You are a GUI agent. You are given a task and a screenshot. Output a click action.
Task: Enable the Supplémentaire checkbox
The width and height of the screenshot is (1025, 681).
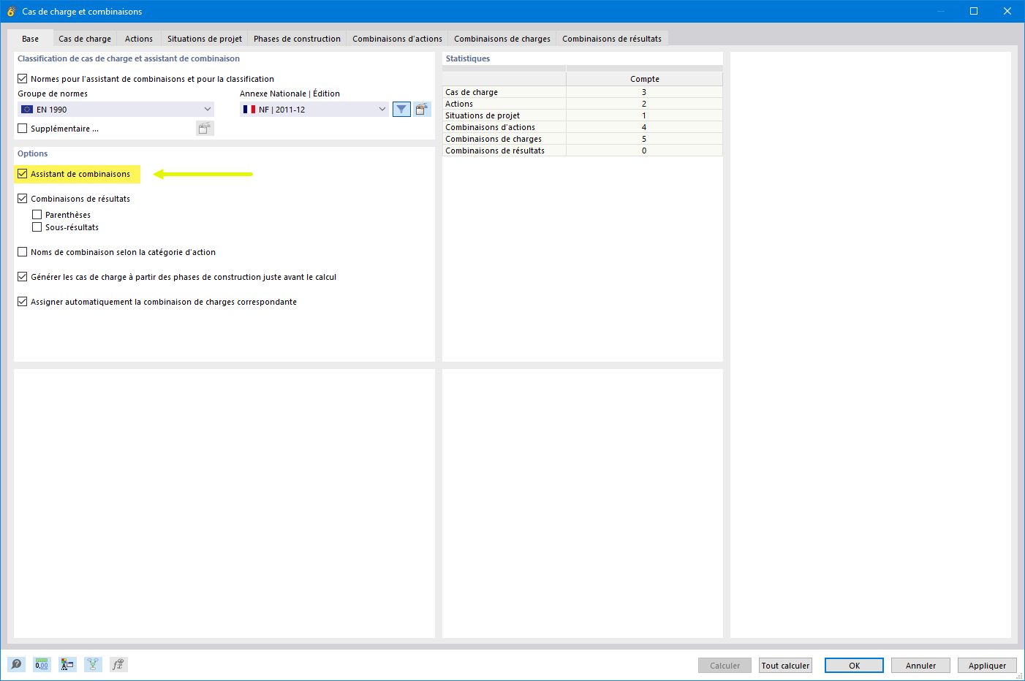[x=23, y=129]
